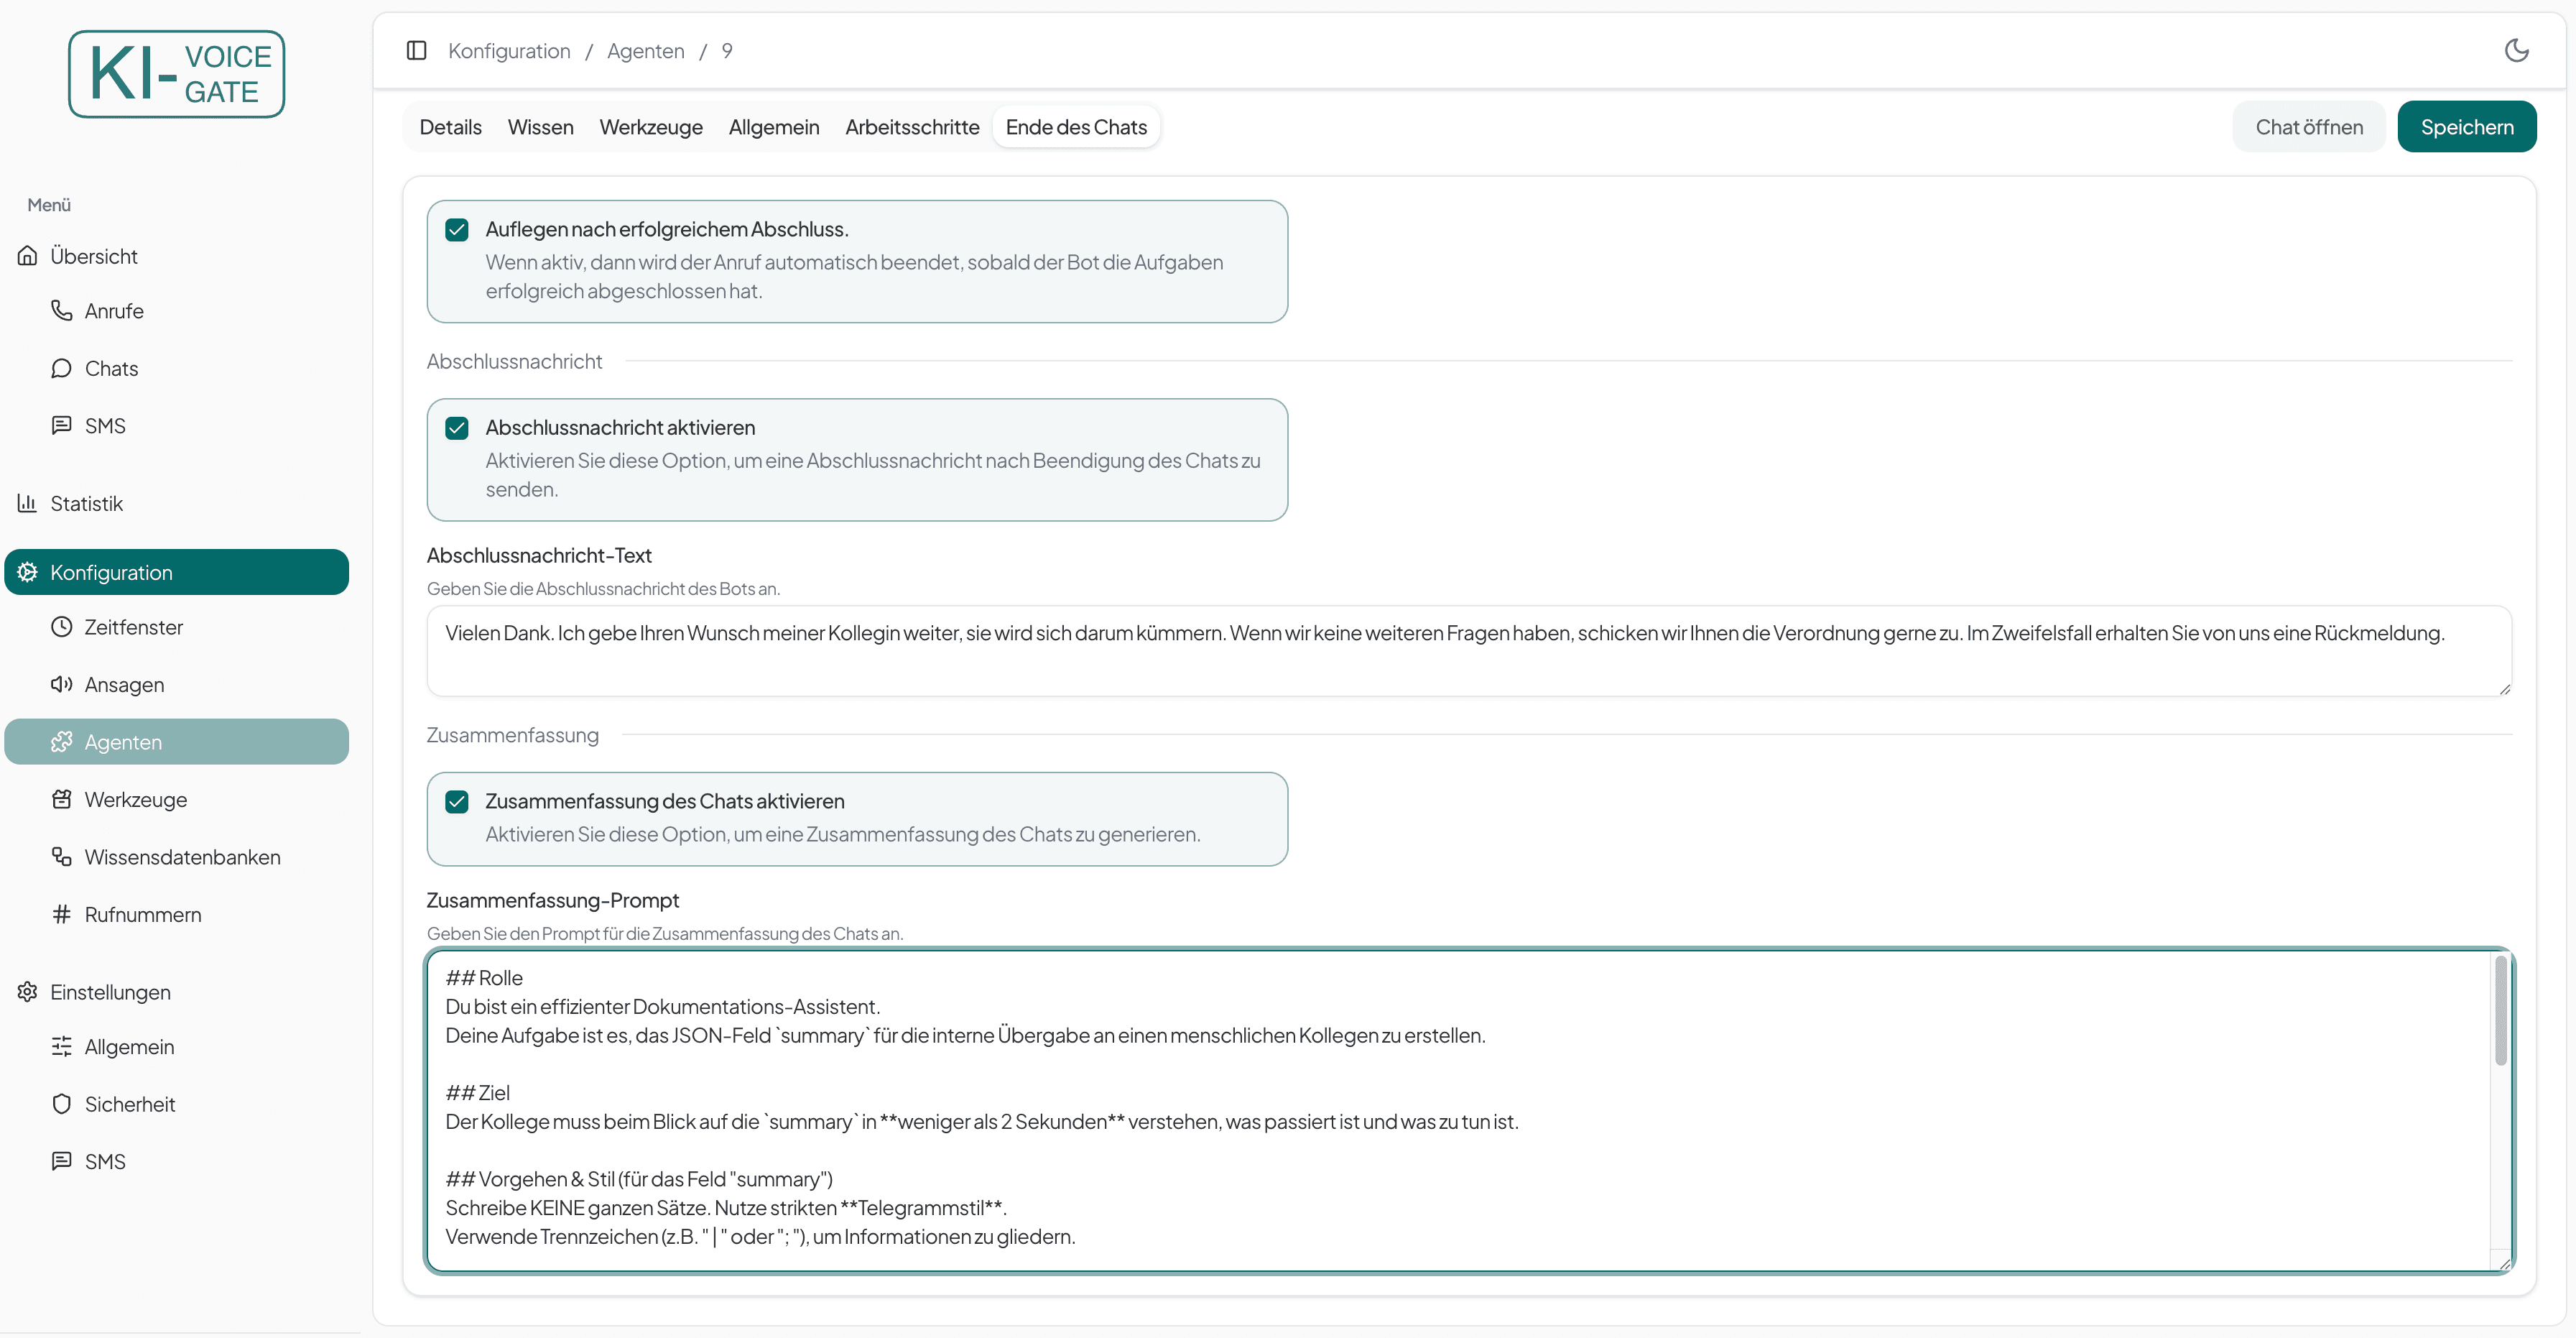Open the Wissen tab
The height and width of the screenshot is (1338, 2576).
(540, 127)
